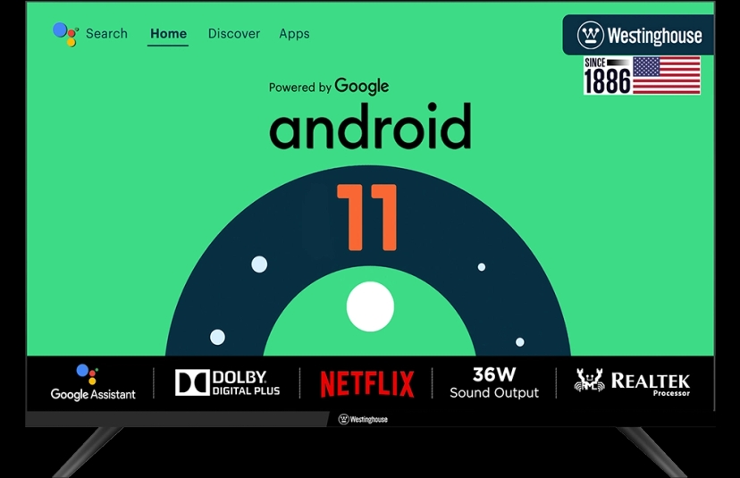Click the Dolby Digital Plus logo
Viewport: 740px width, 478px height.
pyautogui.click(x=228, y=382)
